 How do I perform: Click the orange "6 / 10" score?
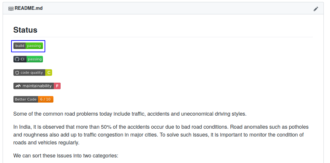click(x=46, y=99)
